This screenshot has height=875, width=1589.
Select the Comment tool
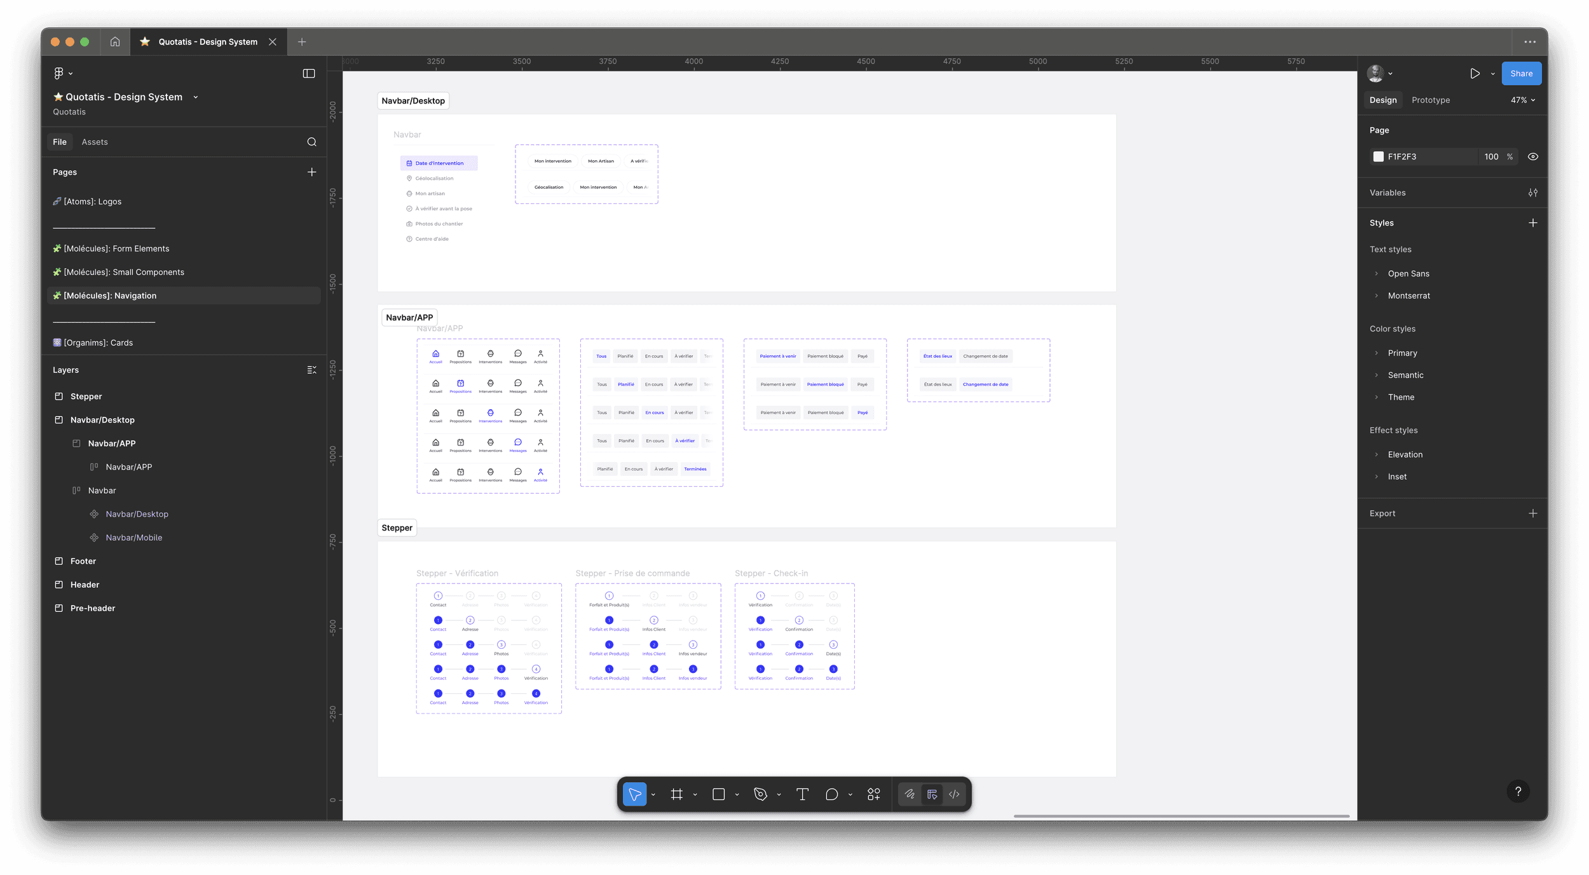(831, 794)
